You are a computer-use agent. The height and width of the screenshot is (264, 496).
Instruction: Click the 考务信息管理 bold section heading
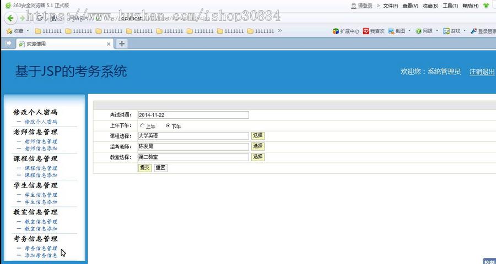pos(35,238)
